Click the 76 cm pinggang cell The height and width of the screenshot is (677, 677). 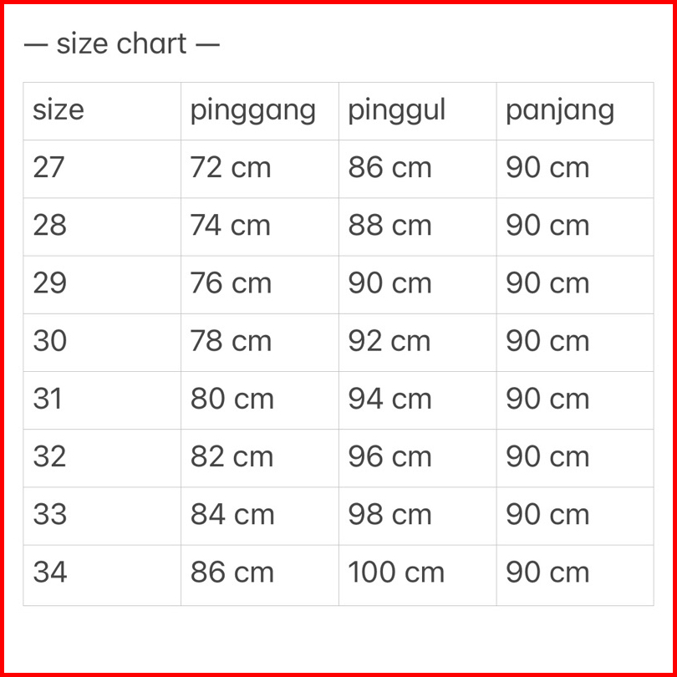click(x=231, y=283)
